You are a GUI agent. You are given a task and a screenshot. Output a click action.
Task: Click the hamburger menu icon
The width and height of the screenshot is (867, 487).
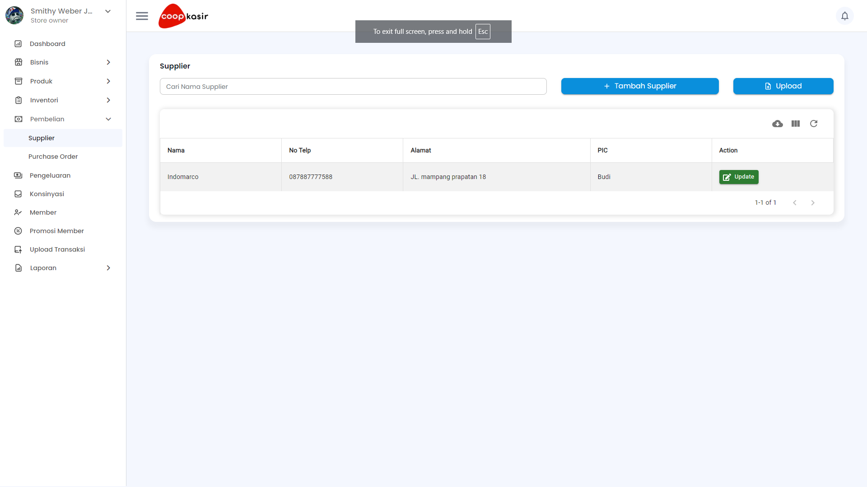point(142,16)
